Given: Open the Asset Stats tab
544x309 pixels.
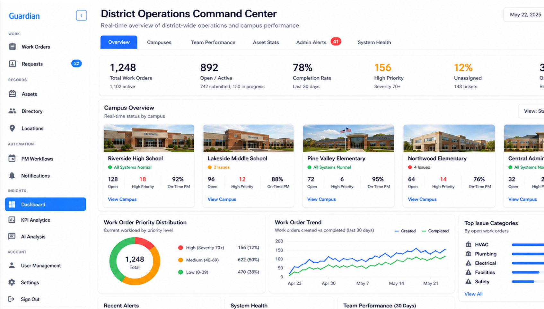Looking at the screenshot, I should pos(266,42).
